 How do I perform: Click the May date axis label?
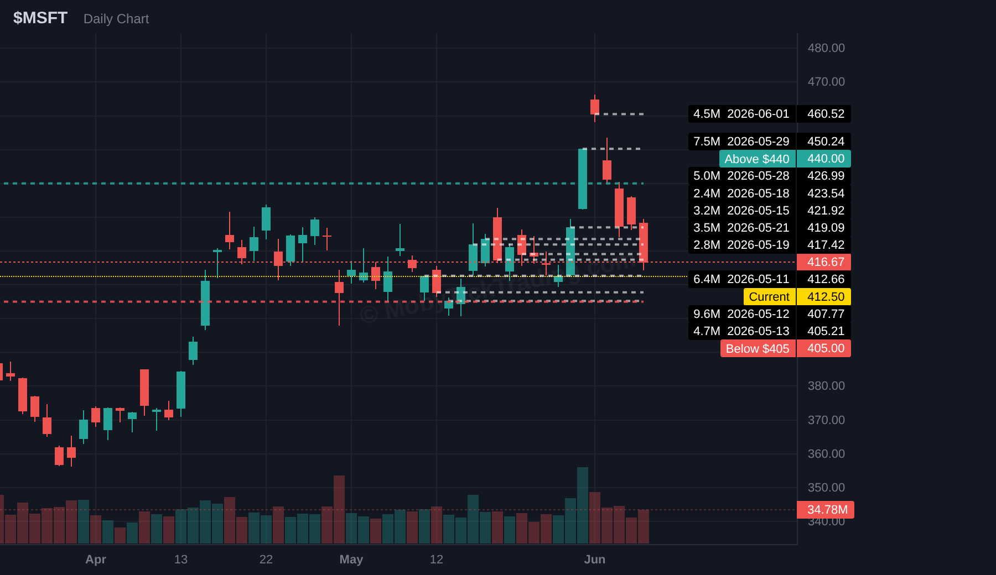351,560
